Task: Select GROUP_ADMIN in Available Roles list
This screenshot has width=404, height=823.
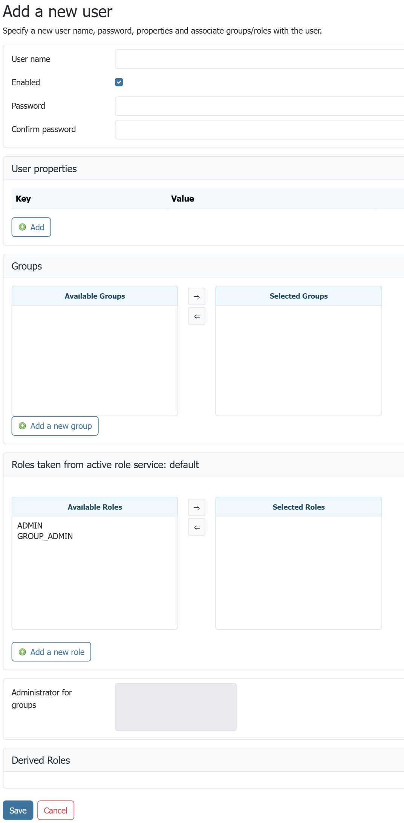Action: pyautogui.click(x=45, y=536)
